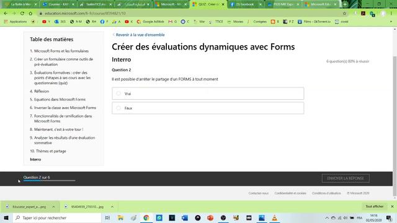397x223 pixels.
Task: Click browser forward arrow
Action: click(x=14, y=13)
